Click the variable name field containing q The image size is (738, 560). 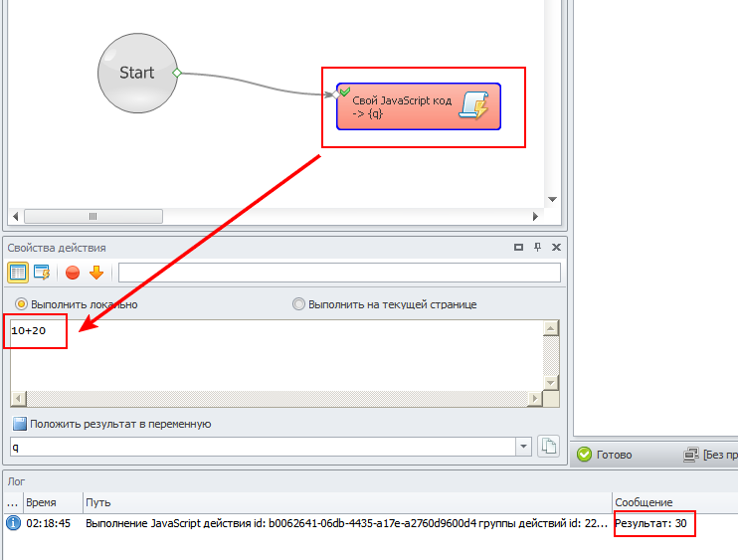pos(264,447)
